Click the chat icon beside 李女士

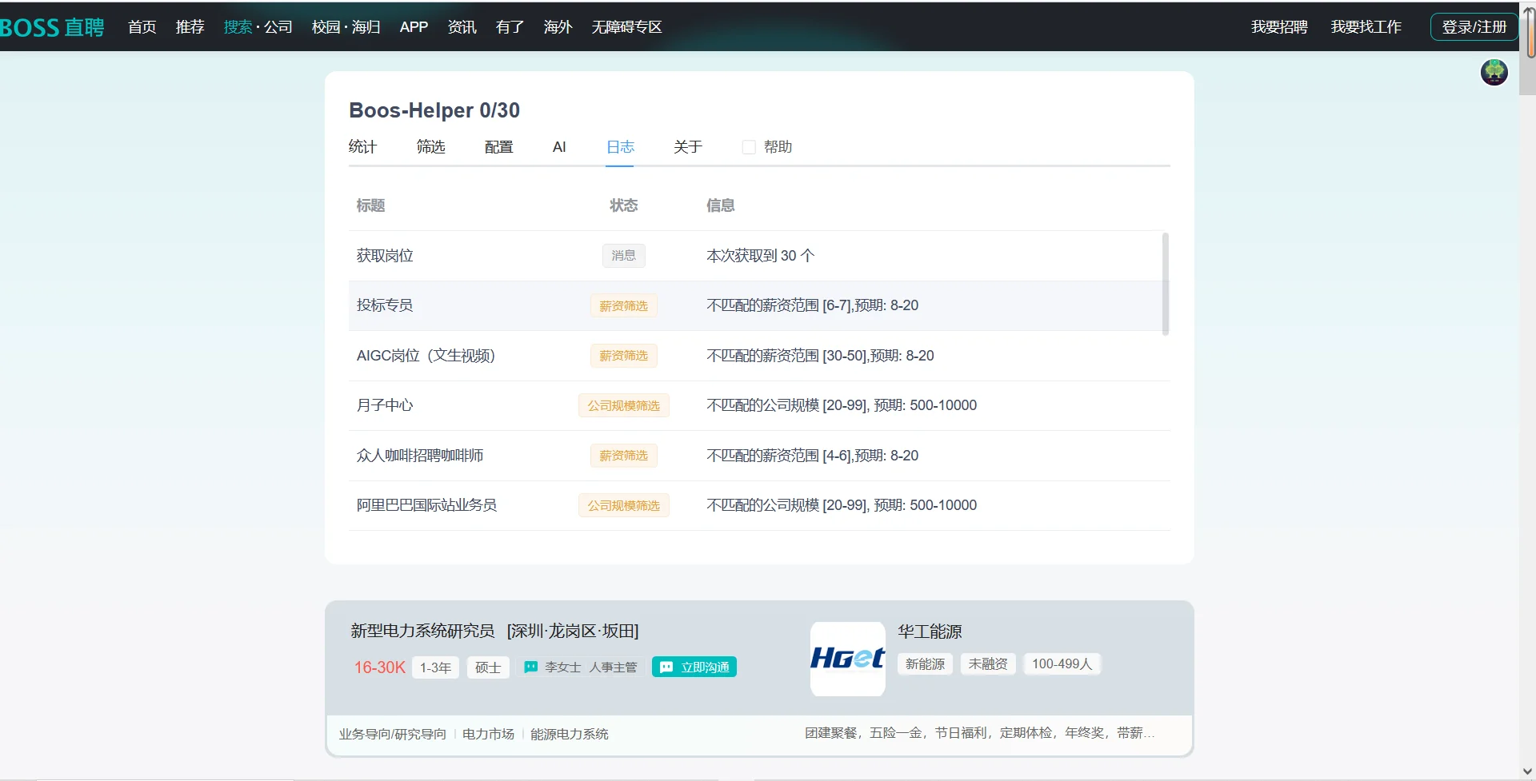point(530,667)
